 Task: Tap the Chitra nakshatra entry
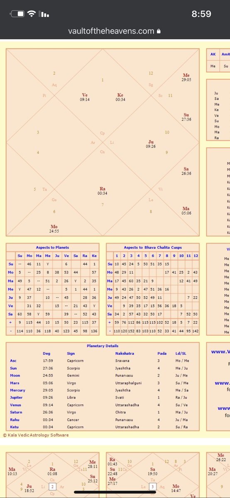click(x=120, y=412)
